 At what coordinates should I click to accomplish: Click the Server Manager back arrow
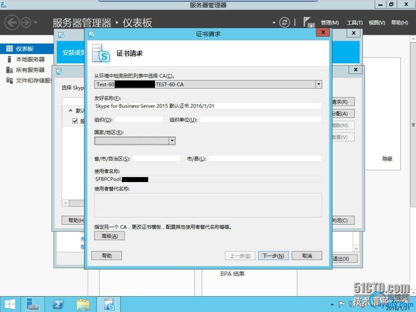(12, 23)
